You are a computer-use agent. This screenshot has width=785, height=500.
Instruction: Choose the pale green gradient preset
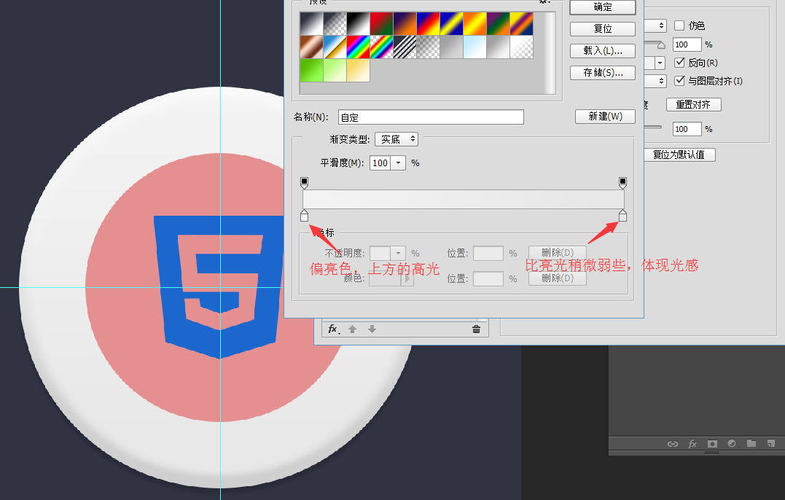point(335,70)
